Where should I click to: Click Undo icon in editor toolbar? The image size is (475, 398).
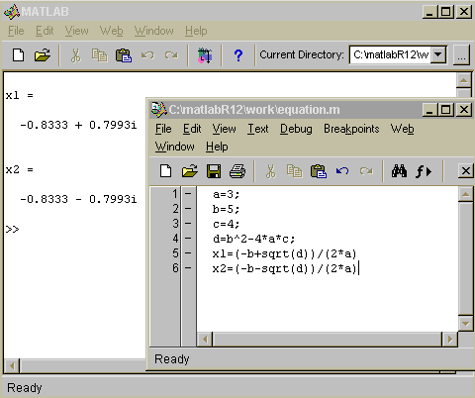[342, 171]
